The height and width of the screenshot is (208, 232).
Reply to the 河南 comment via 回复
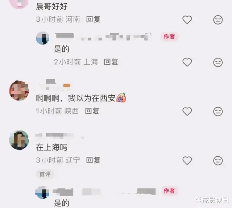point(93,19)
